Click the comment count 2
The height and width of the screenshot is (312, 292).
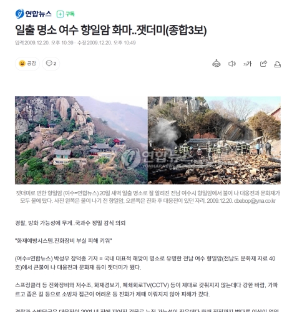click(55, 64)
